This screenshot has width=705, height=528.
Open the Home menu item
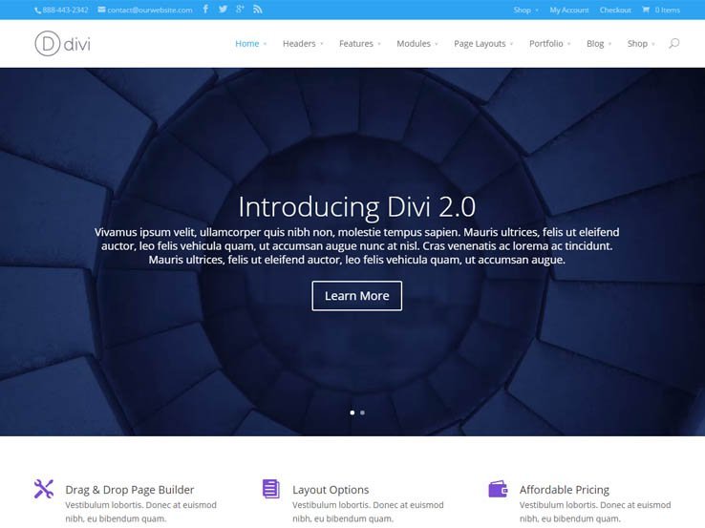(x=247, y=44)
